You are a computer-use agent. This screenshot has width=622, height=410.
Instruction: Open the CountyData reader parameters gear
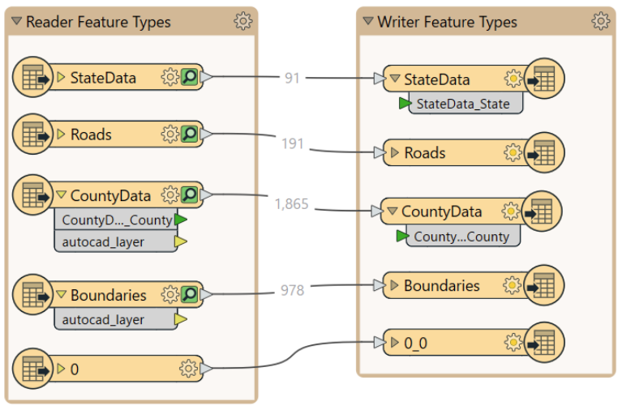point(170,194)
